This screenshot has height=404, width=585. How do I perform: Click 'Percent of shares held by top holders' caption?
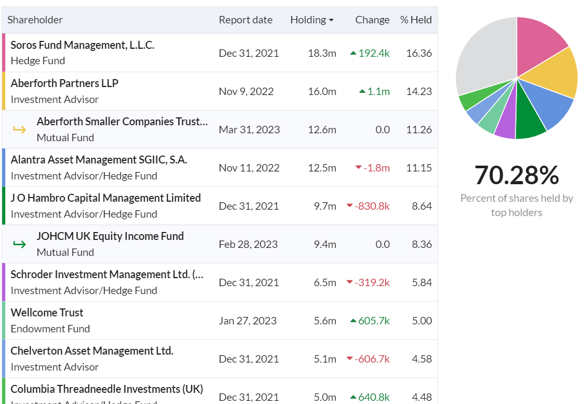[x=517, y=205]
